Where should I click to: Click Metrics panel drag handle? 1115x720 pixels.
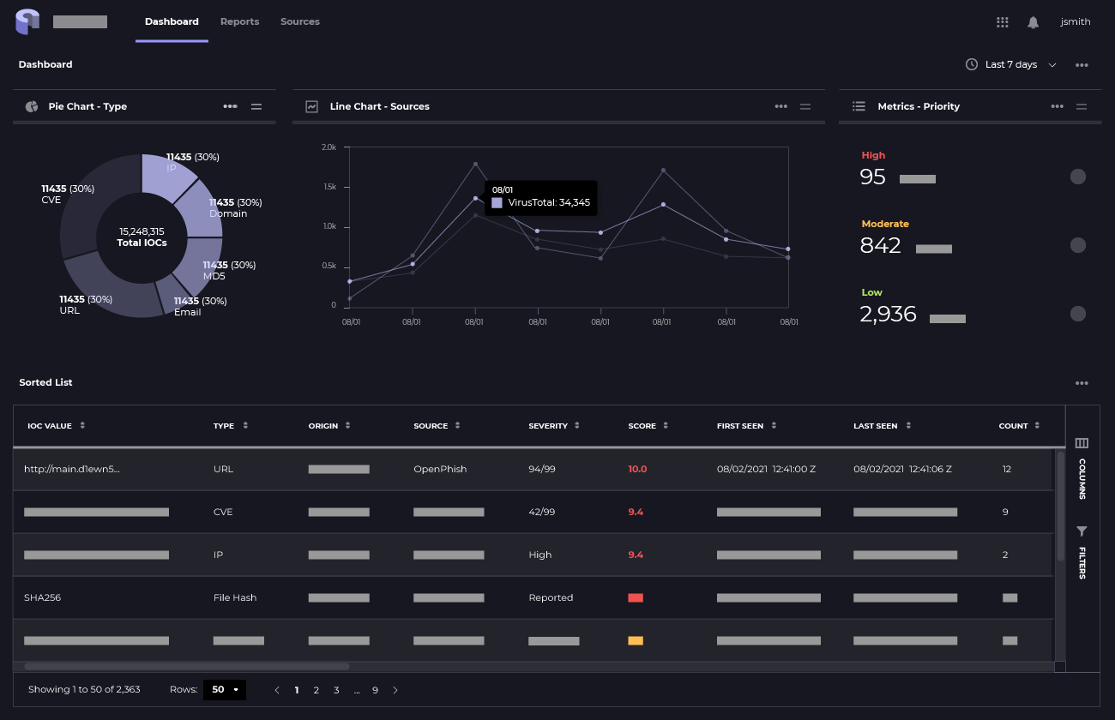click(1082, 106)
